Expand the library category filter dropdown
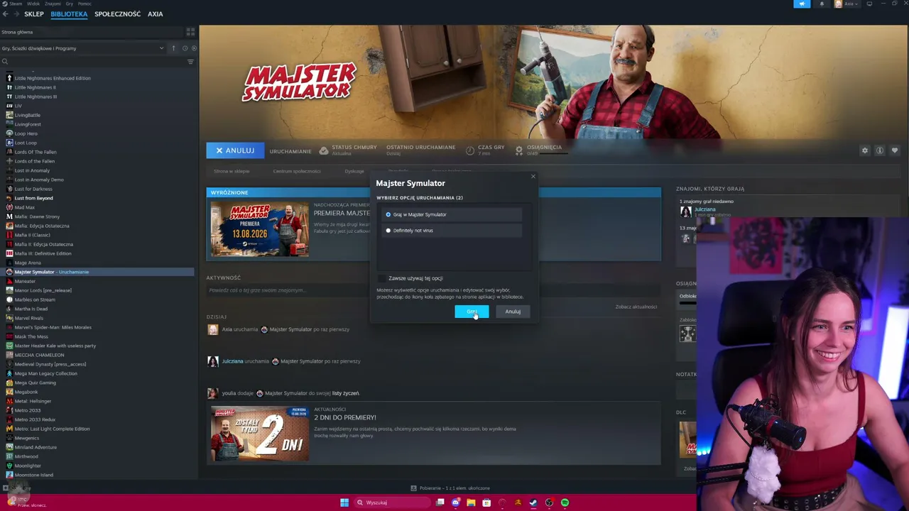Image resolution: width=909 pixels, height=511 pixels. point(161,48)
